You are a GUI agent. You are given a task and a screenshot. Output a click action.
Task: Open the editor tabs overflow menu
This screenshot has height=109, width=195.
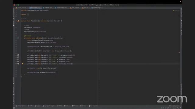[179, 8]
